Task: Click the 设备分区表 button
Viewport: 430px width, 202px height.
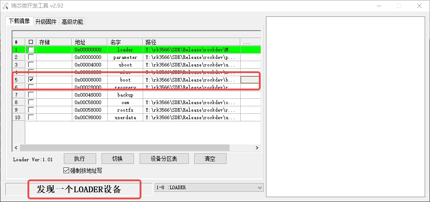Action: [164, 159]
